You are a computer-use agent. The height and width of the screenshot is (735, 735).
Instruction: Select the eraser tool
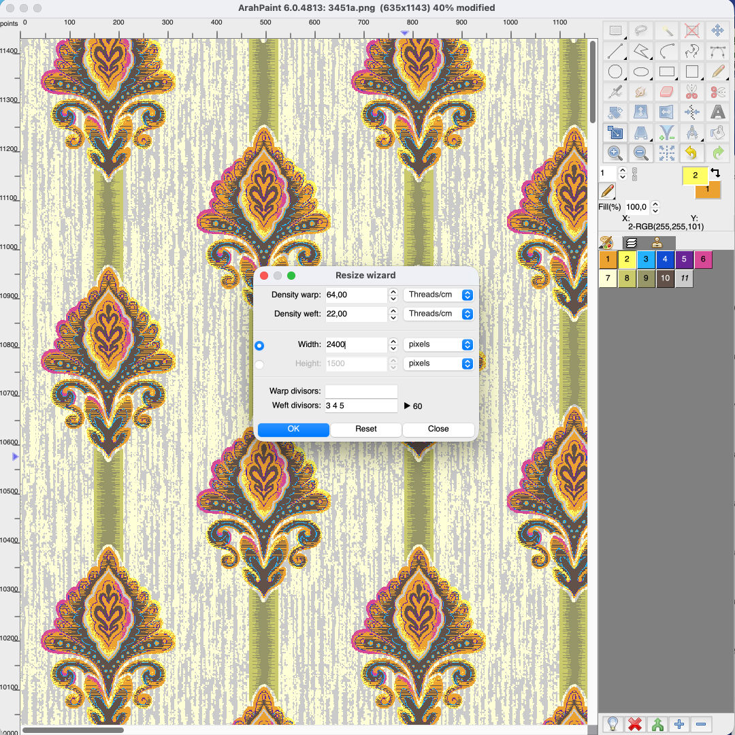(666, 92)
